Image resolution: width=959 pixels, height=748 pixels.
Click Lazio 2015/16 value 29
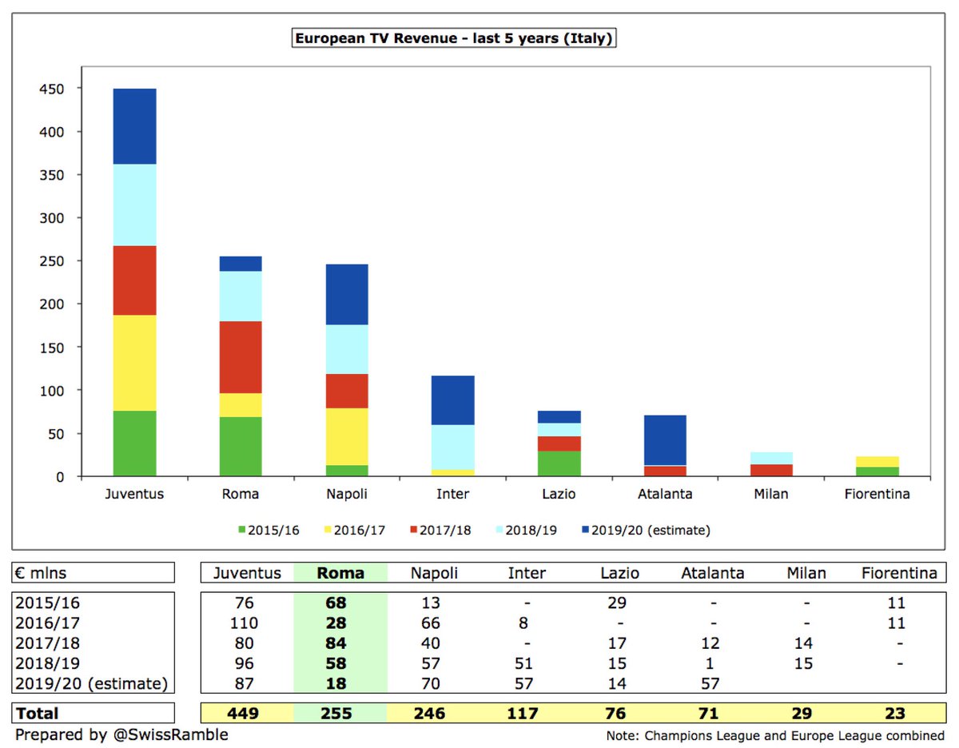click(617, 603)
